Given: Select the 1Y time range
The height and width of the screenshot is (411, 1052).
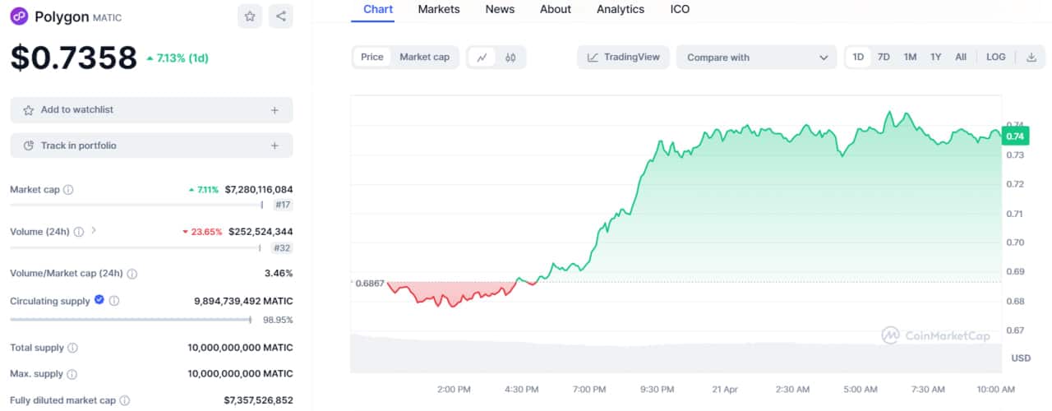Looking at the screenshot, I should 935,57.
